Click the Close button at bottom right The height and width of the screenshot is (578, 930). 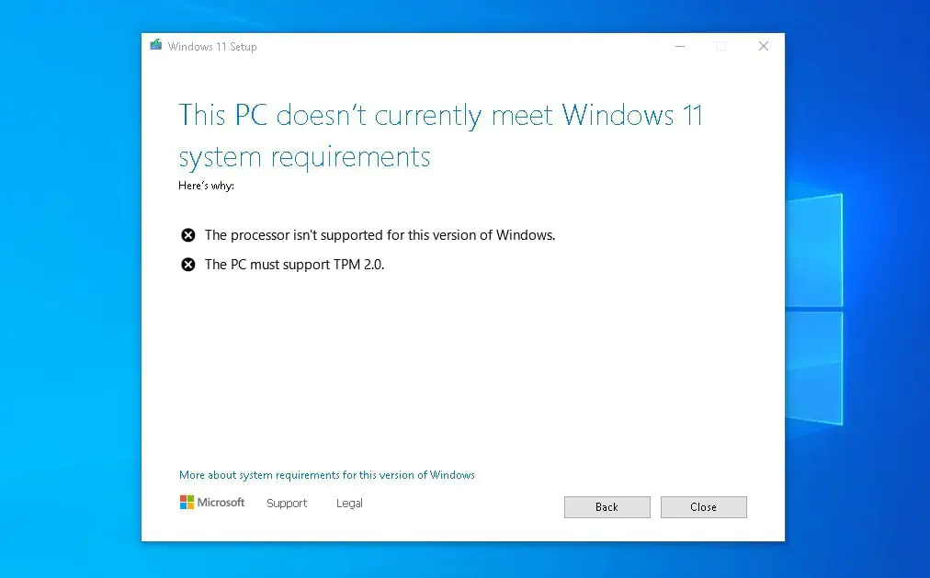tap(703, 507)
